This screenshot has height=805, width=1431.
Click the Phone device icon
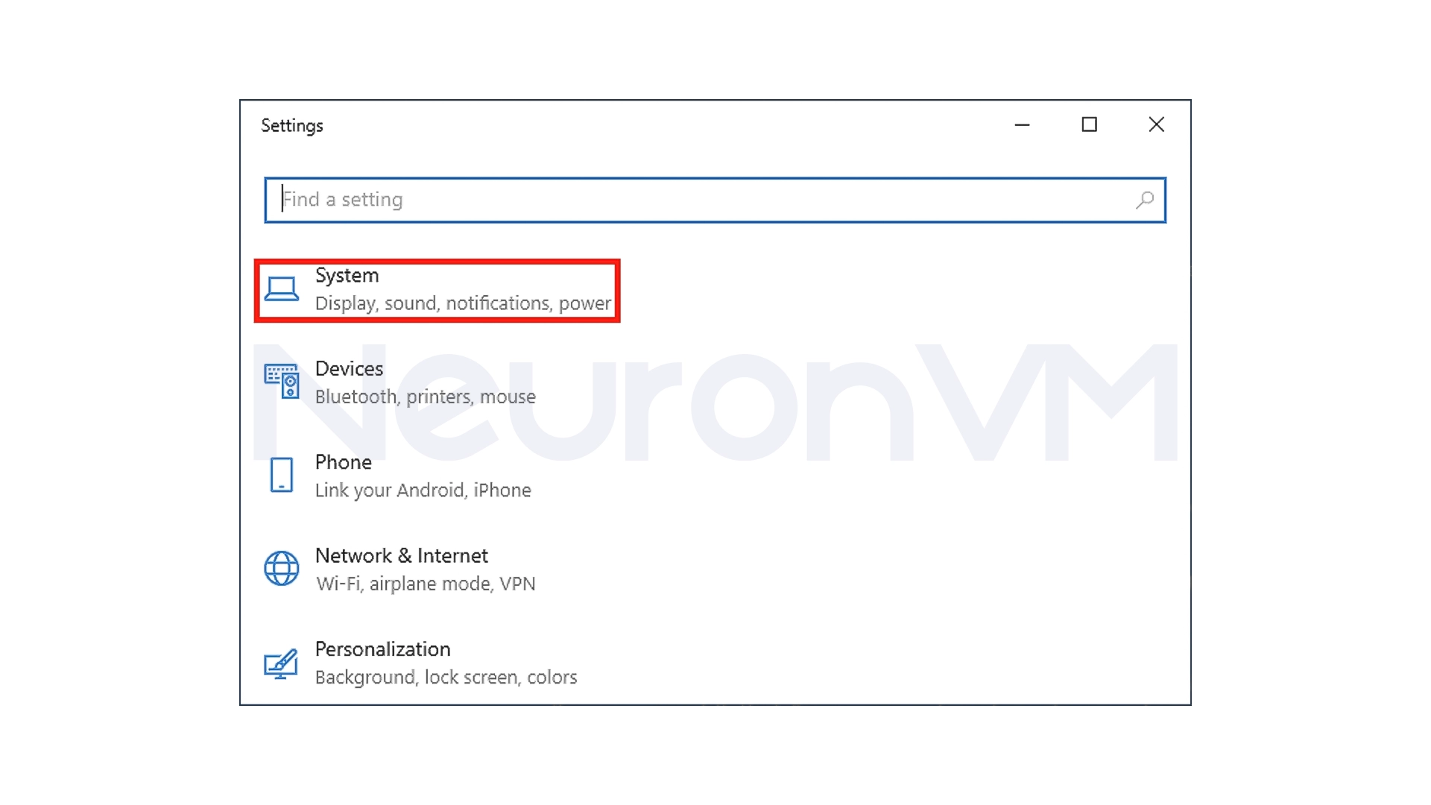pyautogui.click(x=281, y=475)
